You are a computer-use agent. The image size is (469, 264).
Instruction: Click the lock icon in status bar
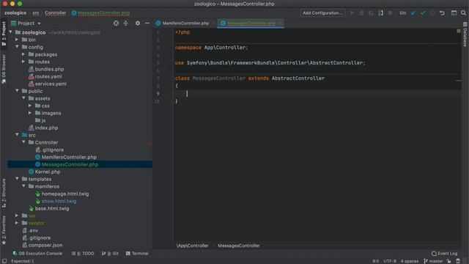point(448,261)
